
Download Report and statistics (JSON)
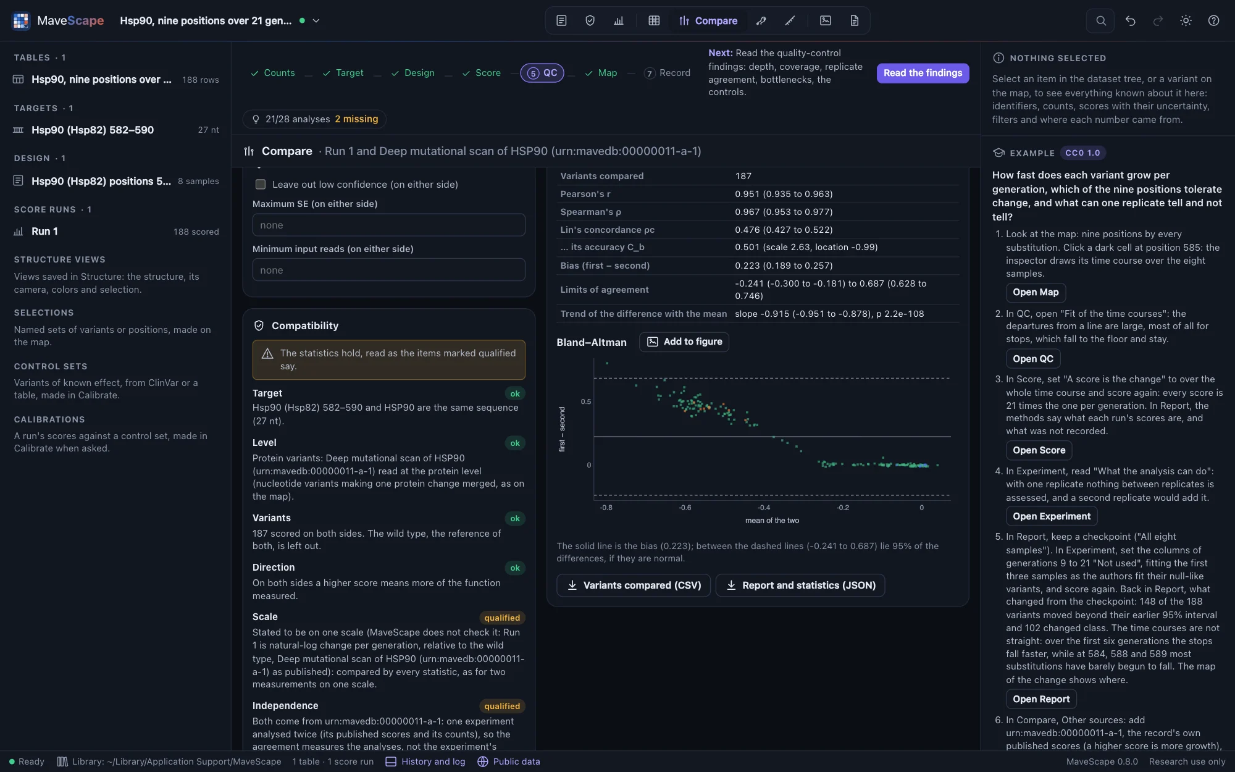click(800, 585)
